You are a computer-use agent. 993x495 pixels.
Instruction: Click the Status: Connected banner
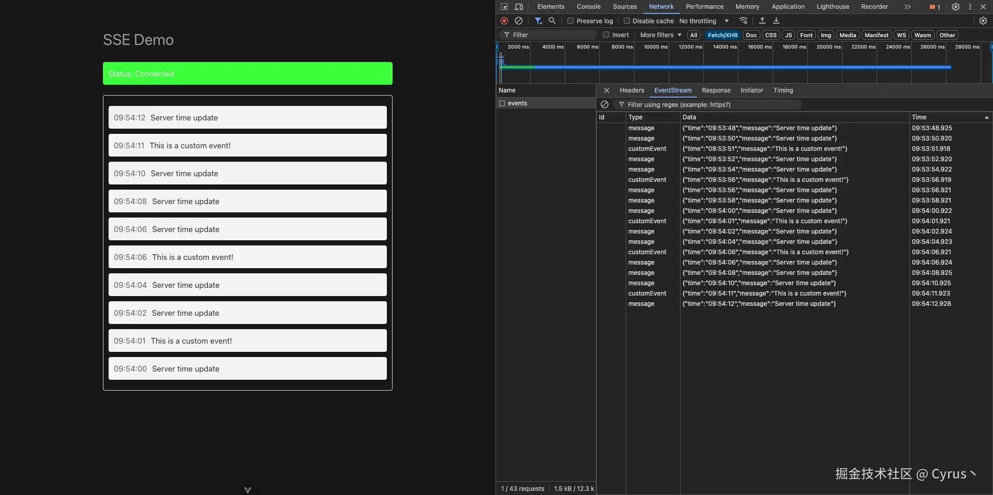coord(248,73)
